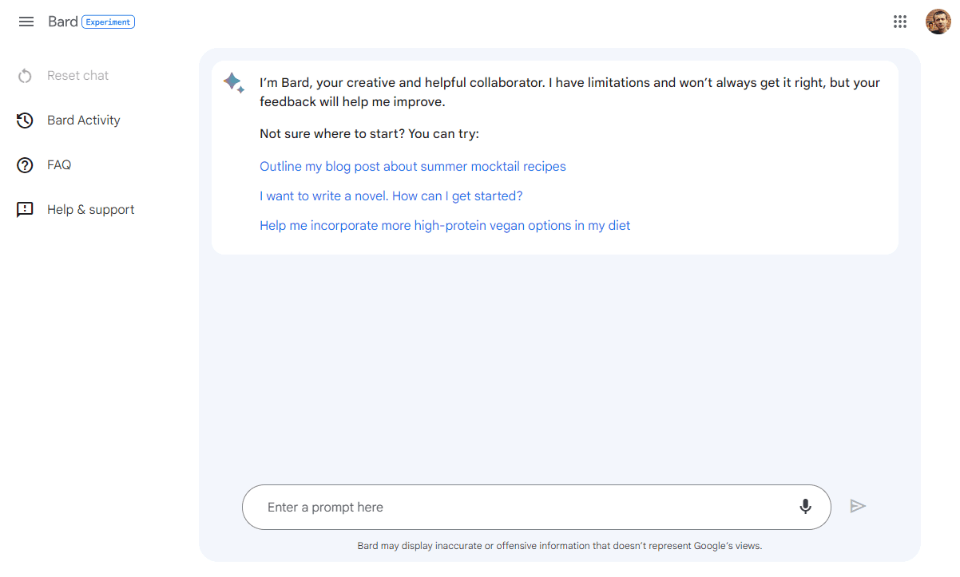Choose the high-protein vegan options suggestion

point(444,226)
